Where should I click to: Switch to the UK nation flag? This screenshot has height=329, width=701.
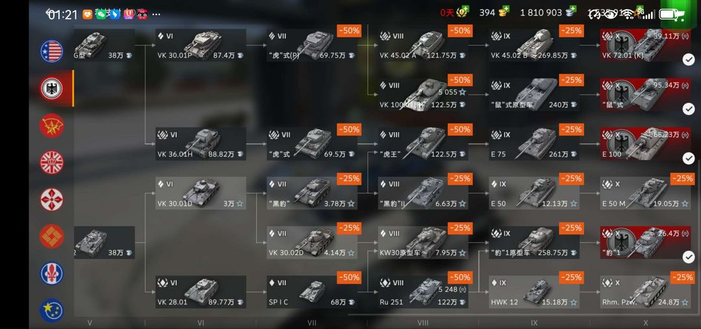coord(51,163)
